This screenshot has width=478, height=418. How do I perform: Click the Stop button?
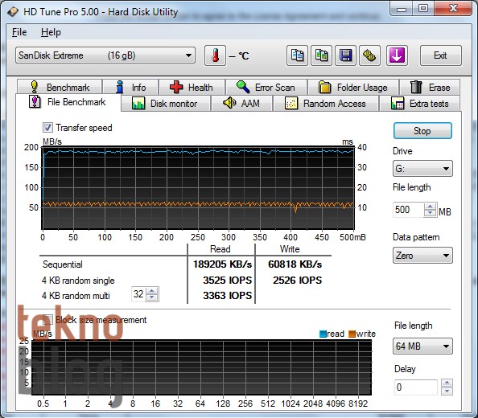point(422,131)
